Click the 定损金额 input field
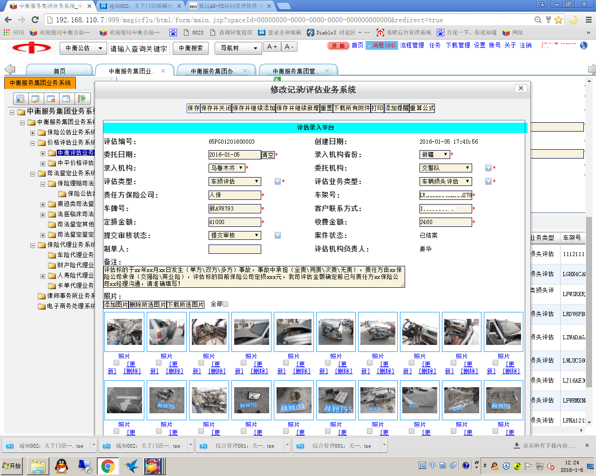Image resolution: width=596 pixels, height=476 pixels. pyautogui.click(x=235, y=222)
